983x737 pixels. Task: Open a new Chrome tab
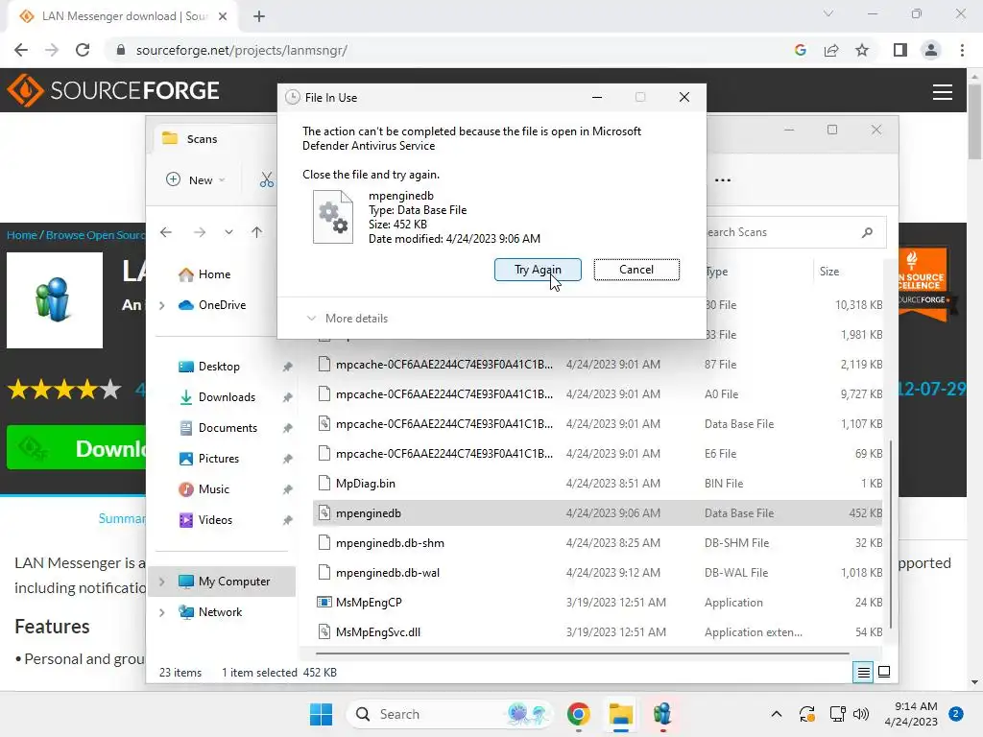(259, 16)
